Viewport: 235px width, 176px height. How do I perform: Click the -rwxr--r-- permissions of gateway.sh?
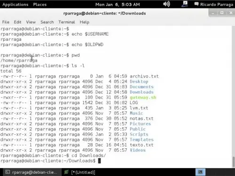[x=14, y=98]
